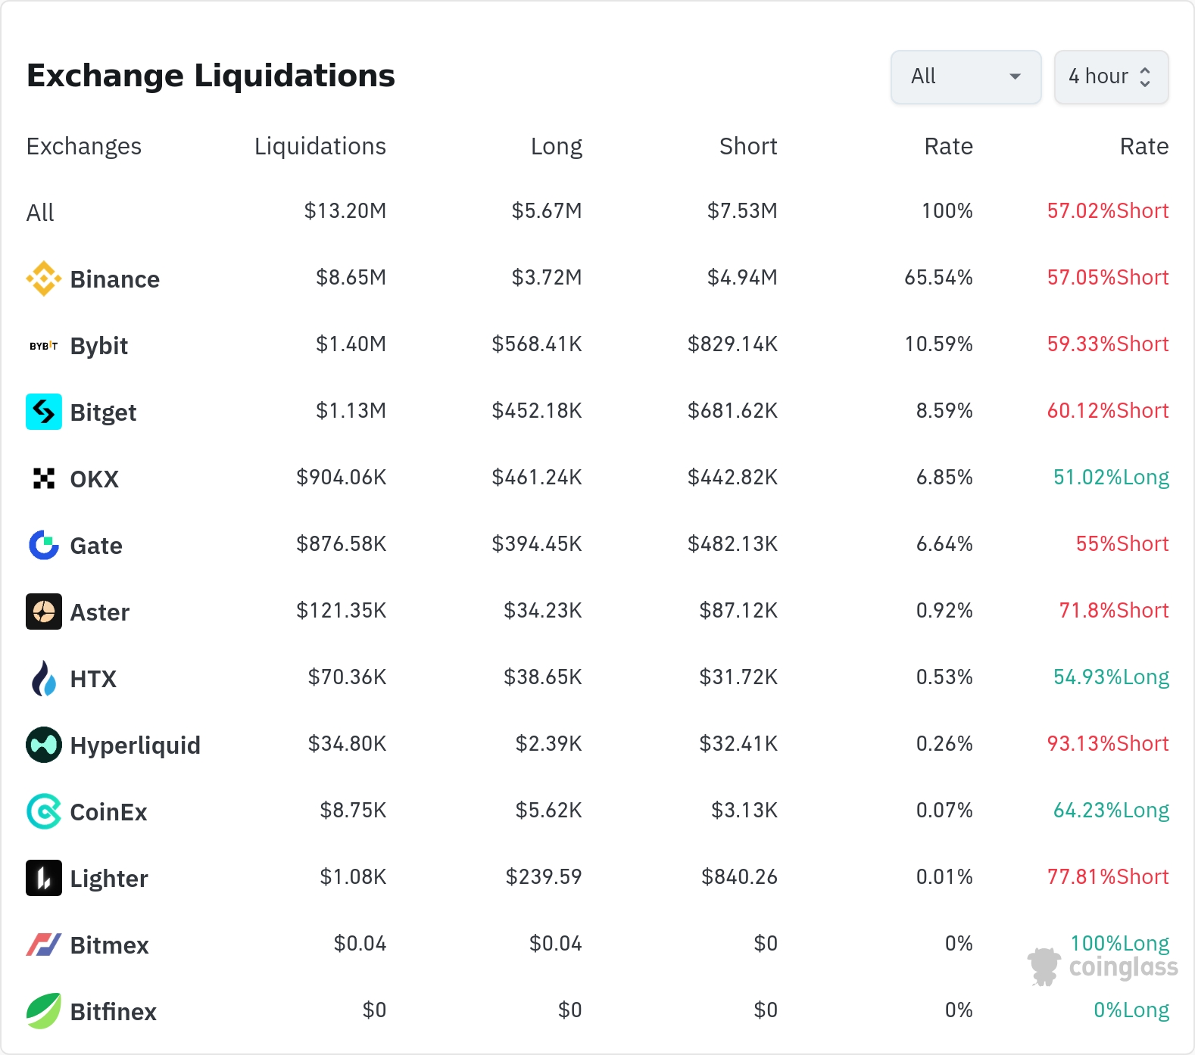
Task: Click the OKX logo icon
Action: [44, 478]
